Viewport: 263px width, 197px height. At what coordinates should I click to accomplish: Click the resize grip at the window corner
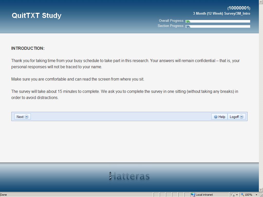pos(261,195)
